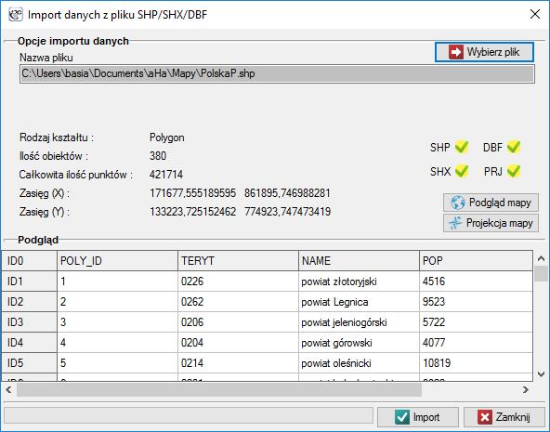The image size is (550, 432).
Task: Click X range value 171677,555189595
Action: pyautogui.click(x=192, y=193)
